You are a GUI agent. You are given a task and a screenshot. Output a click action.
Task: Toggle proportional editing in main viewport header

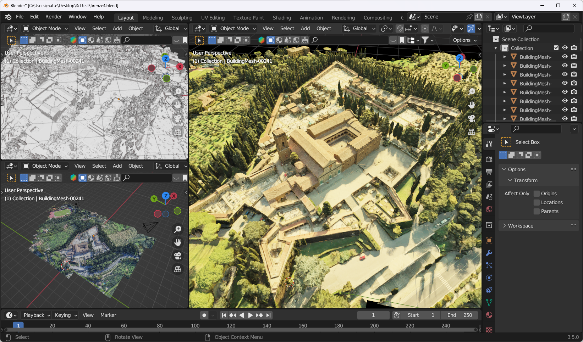425,28
